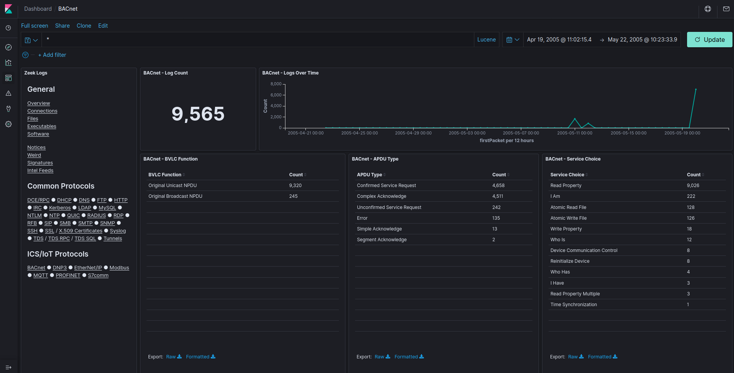734x373 pixels.
Task: Click the Kibana logo top left
Action: tap(8, 8)
